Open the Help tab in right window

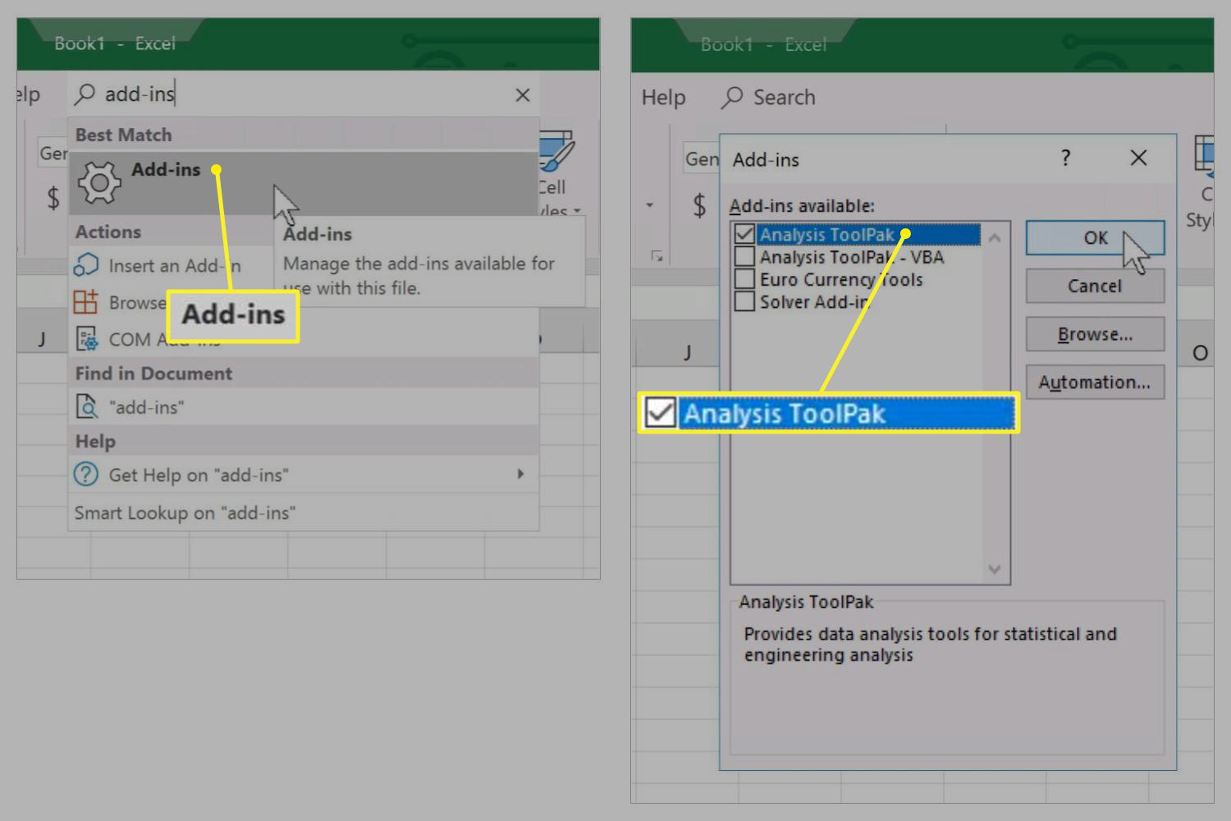coord(663,98)
